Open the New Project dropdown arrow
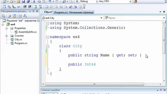 pos(8,1)
